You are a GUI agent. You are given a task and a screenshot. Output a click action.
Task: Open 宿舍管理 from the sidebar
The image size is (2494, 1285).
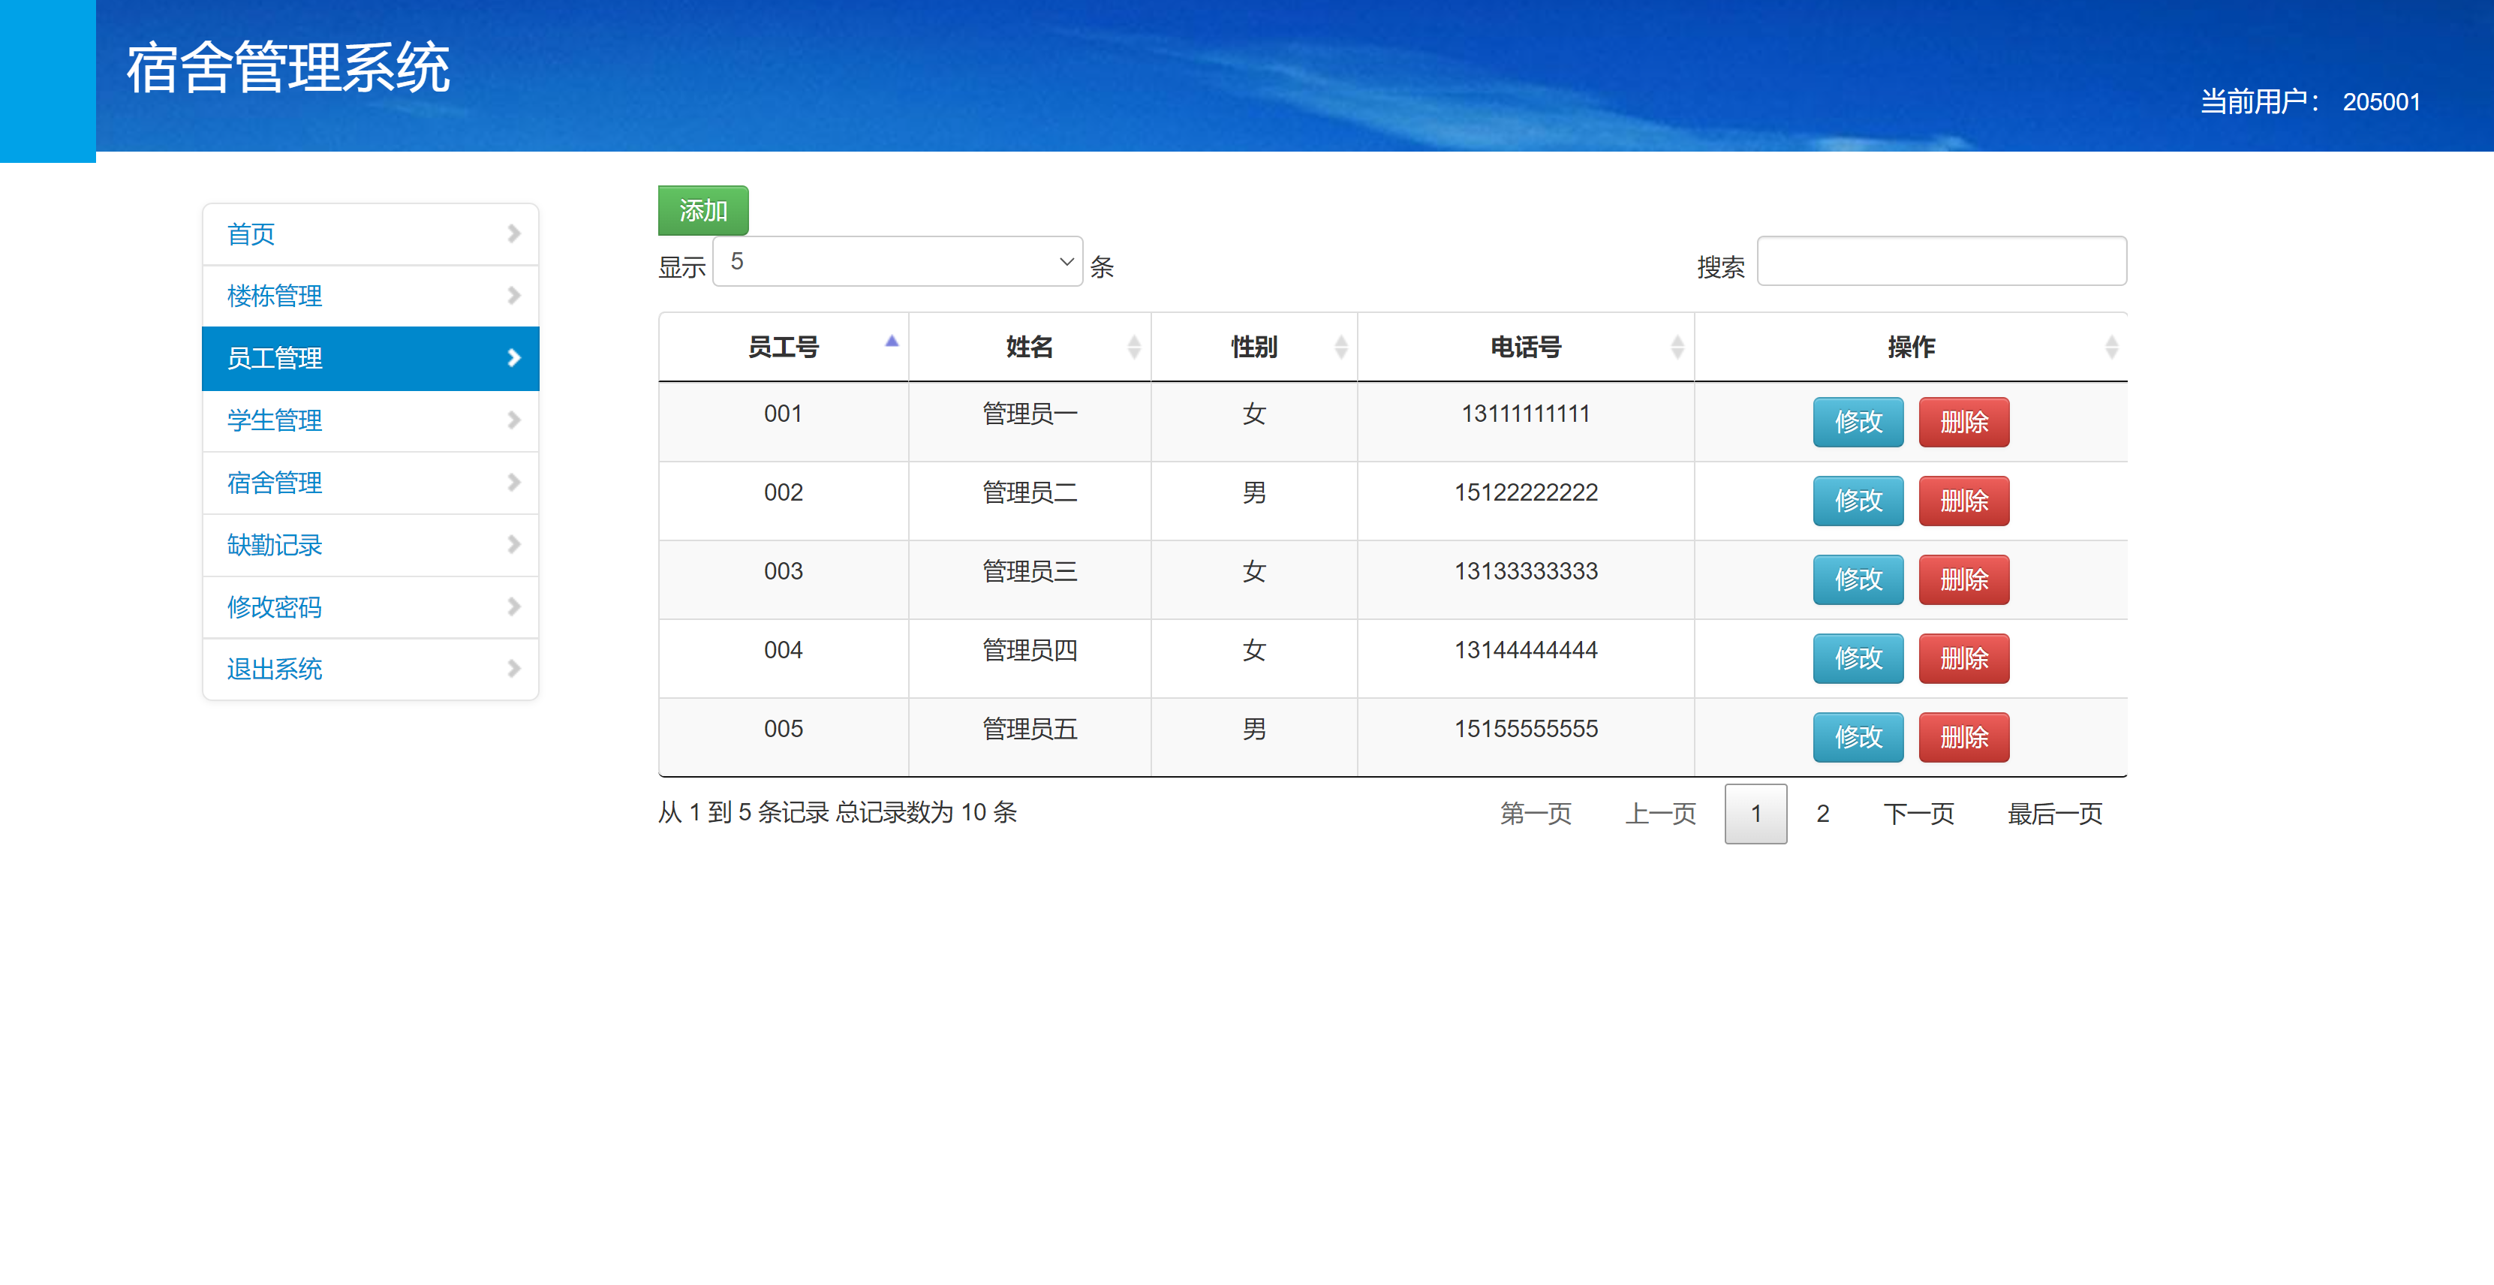[x=275, y=482]
